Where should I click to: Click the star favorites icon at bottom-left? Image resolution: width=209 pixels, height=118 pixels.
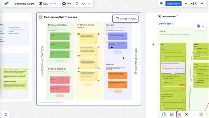coord(6,114)
